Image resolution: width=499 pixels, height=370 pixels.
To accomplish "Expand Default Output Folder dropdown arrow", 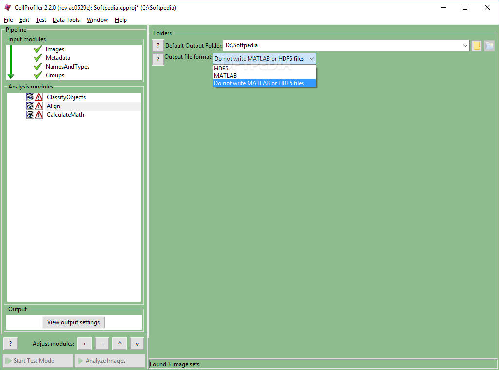I will pos(465,46).
